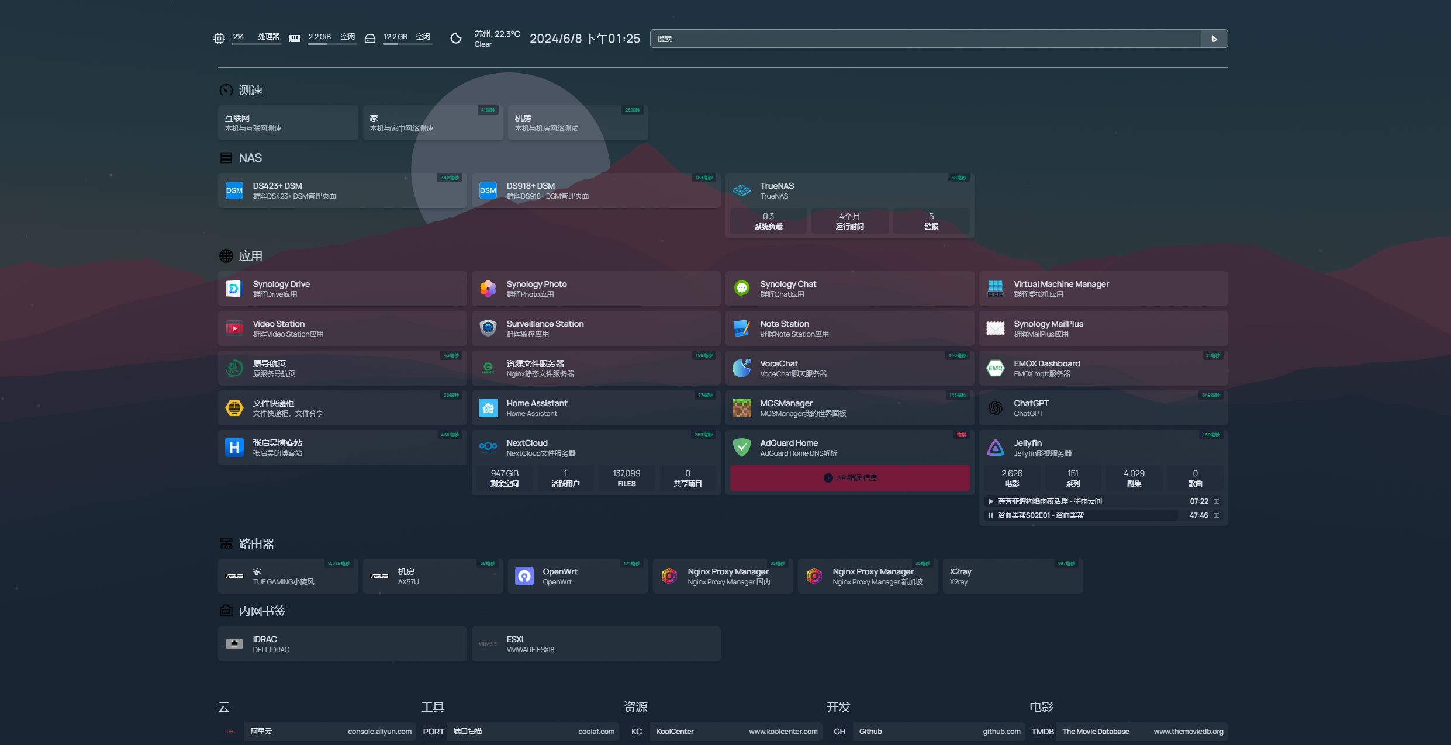
Task: Open the OpenWrt icon
Action: click(524, 576)
